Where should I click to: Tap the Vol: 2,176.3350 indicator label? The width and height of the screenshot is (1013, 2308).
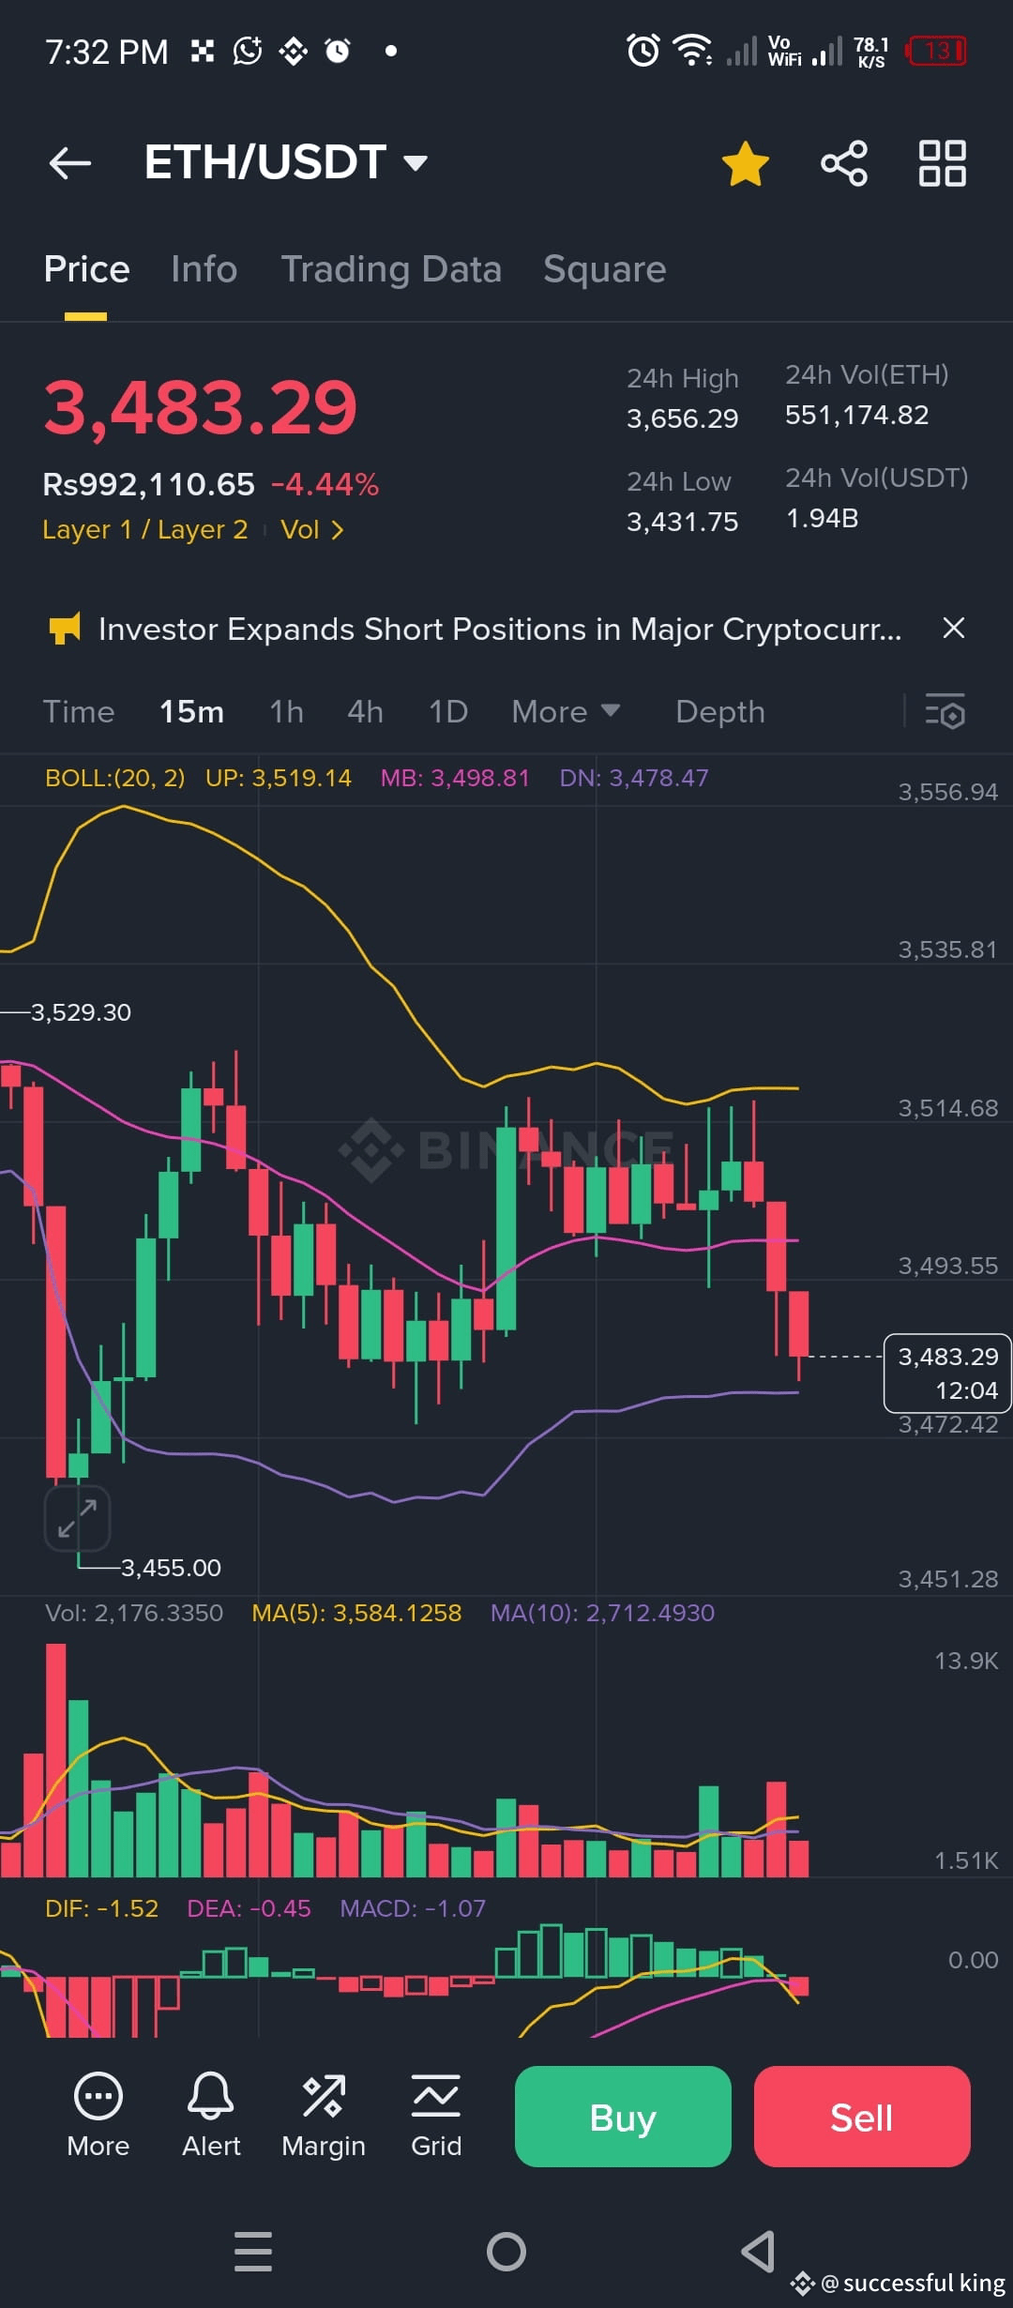click(134, 1613)
